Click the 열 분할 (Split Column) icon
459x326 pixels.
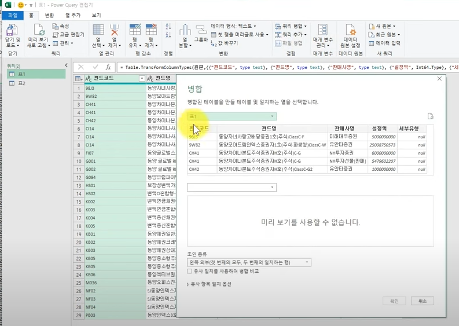185,30
